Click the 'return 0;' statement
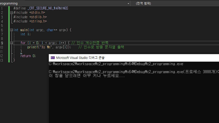 (28, 56)
